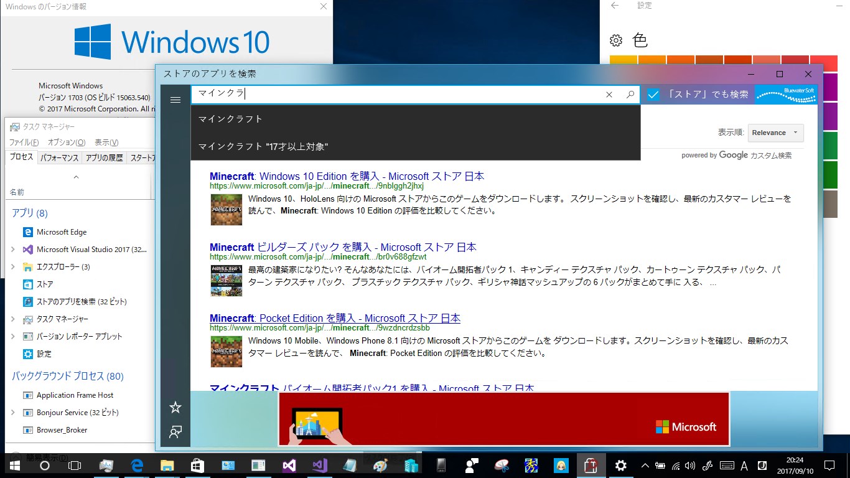This screenshot has width=850, height=478.
Task: Open the ファイル(F) menu in Task Manager
Action: [24, 143]
